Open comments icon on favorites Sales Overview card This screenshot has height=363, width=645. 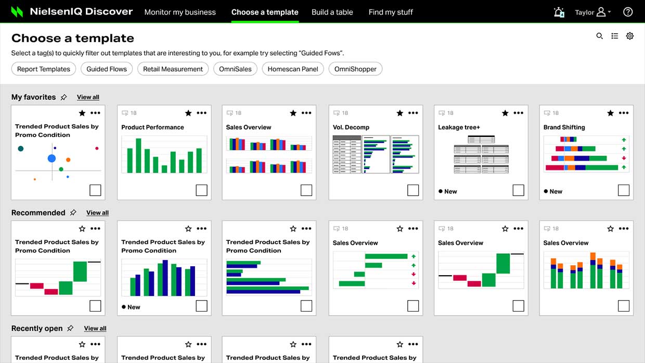click(x=229, y=113)
